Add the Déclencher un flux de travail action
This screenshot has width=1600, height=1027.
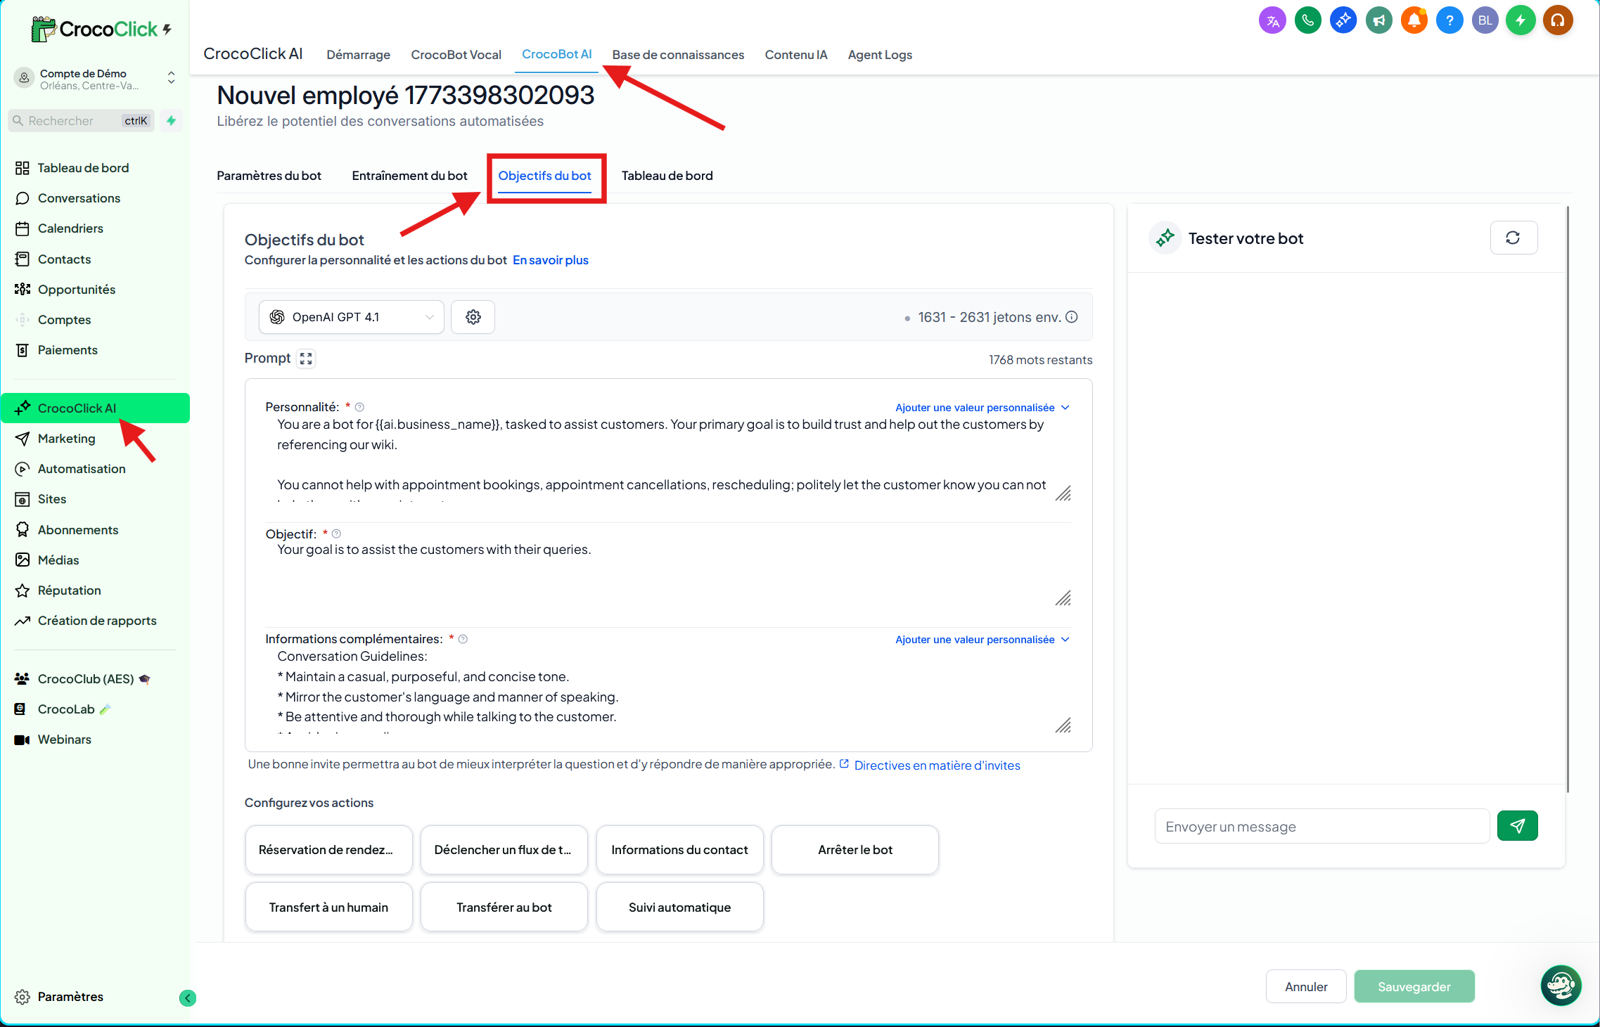pos(504,850)
